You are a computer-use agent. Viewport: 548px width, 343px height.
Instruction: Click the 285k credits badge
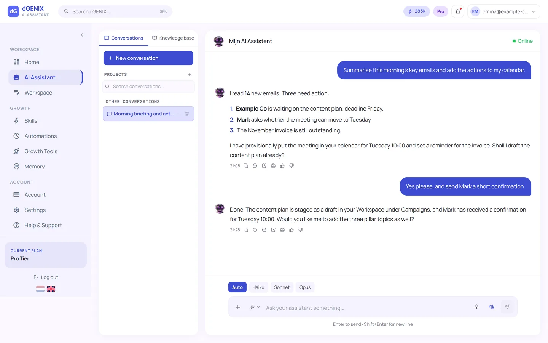(417, 11)
